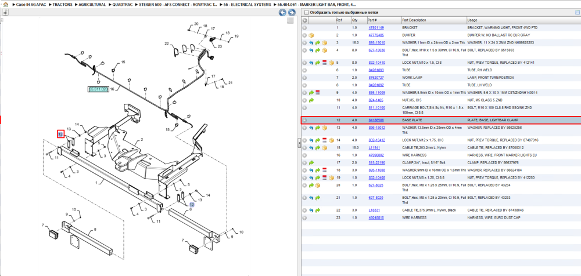Go to the home page icon

pyautogui.click(x=5, y=5)
